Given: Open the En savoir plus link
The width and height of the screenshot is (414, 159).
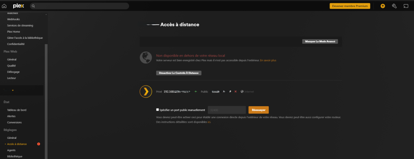Looking at the screenshot, I should 268,60.
